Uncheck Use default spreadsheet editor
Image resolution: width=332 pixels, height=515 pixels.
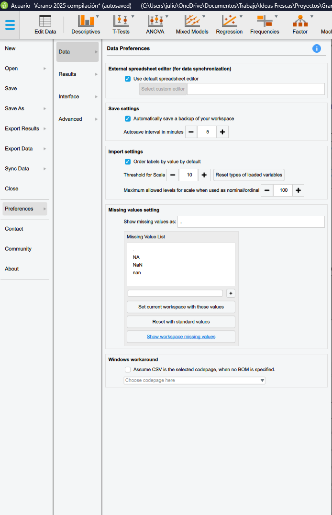point(128,79)
